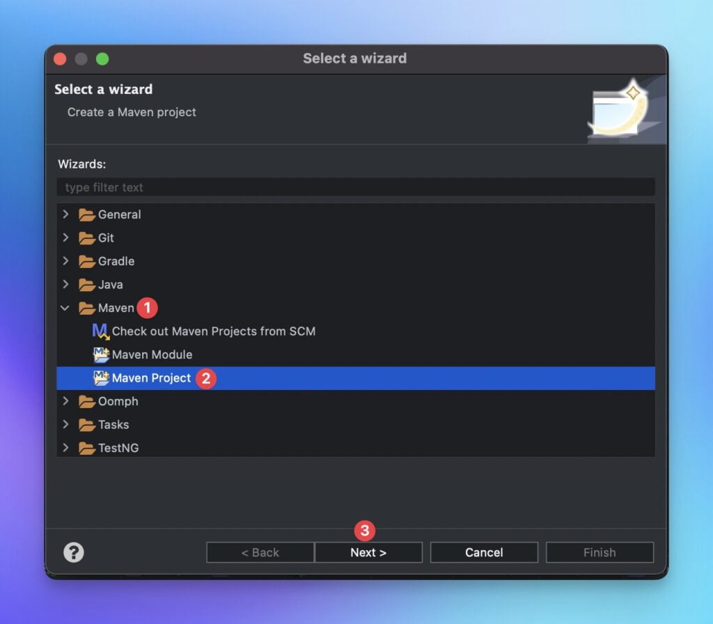Select Check out Maven Projects from SCM text
Screen dimensions: 713x624
214,331
